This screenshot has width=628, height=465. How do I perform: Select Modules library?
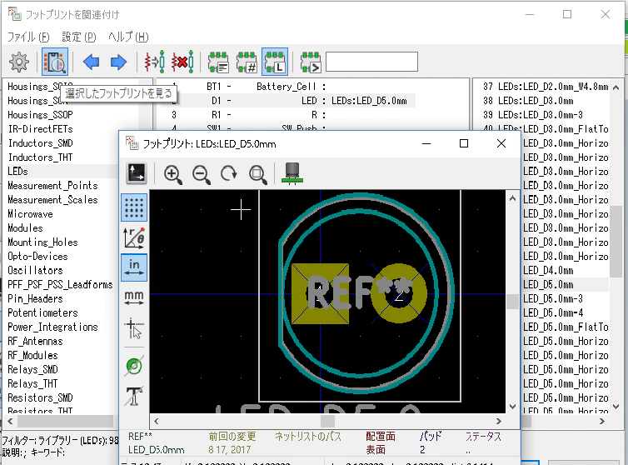coord(25,228)
